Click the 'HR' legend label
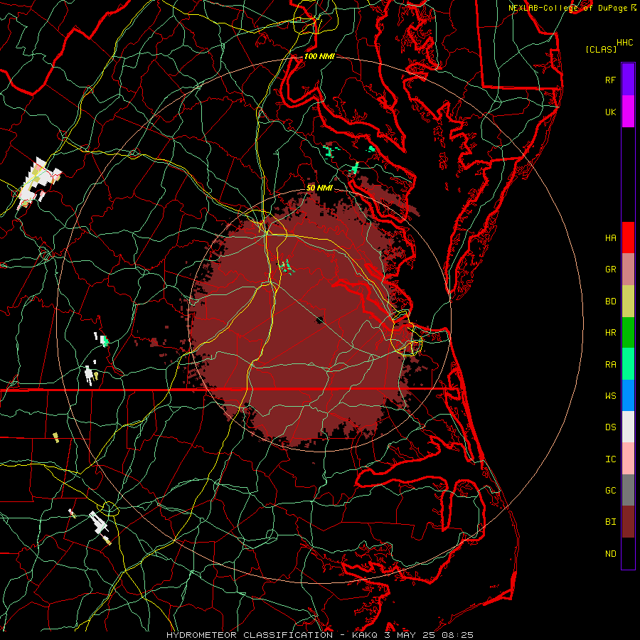The height and width of the screenshot is (640, 640). coord(610,333)
